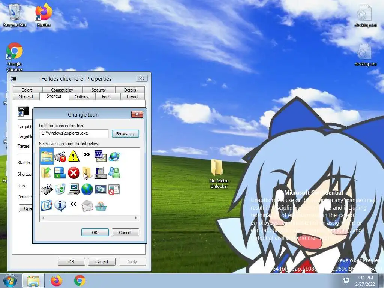Select the Google Chrome desktop shortcut
The width and height of the screenshot is (384, 288).
point(15,57)
